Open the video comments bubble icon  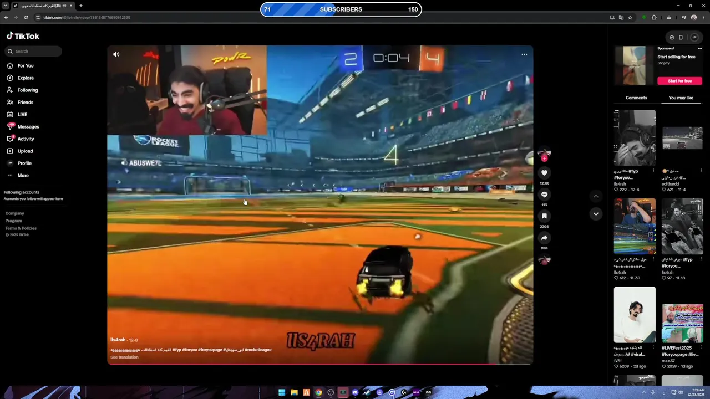(x=544, y=195)
